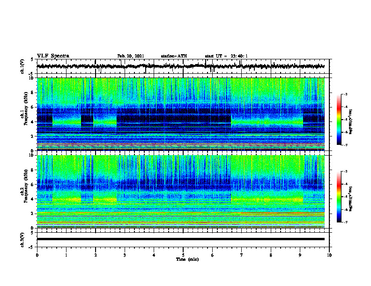
Task: Click tick label '6' on the time axis
Action: pos(212,255)
